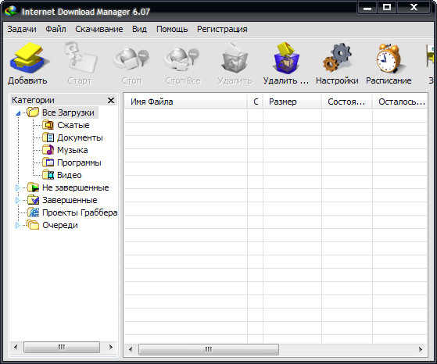Click the Все Загрузки folder icon

pyautogui.click(x=33, y=112)
